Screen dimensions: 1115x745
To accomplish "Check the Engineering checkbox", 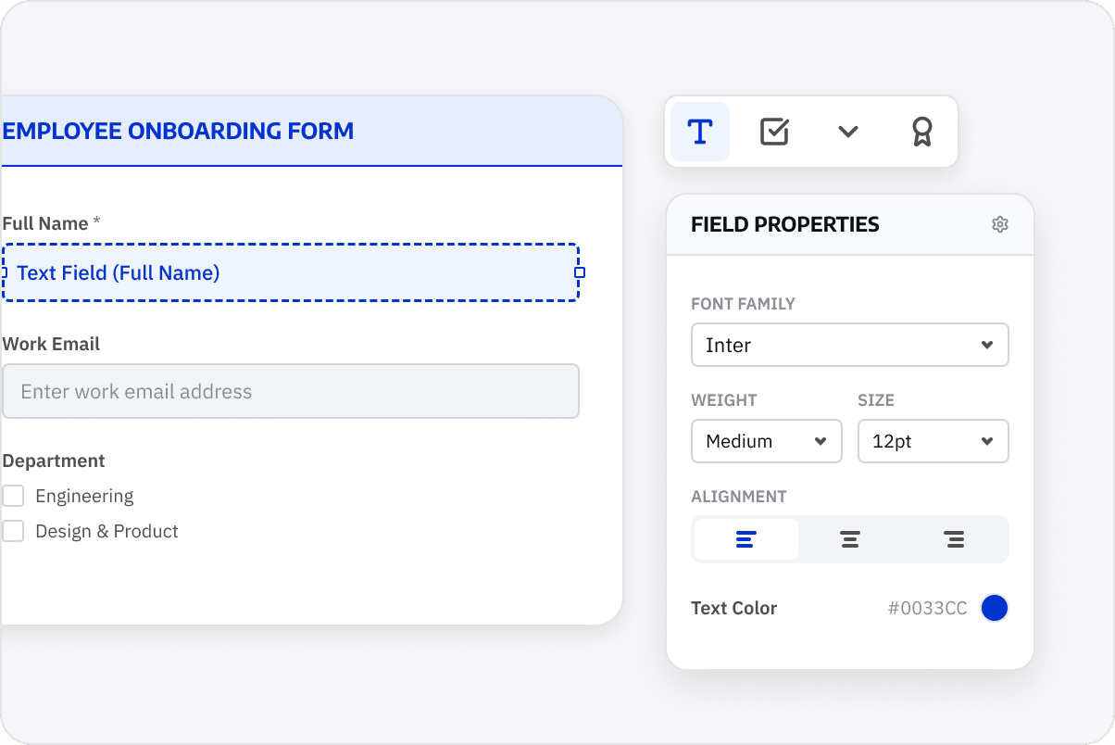I will (13, 496).
